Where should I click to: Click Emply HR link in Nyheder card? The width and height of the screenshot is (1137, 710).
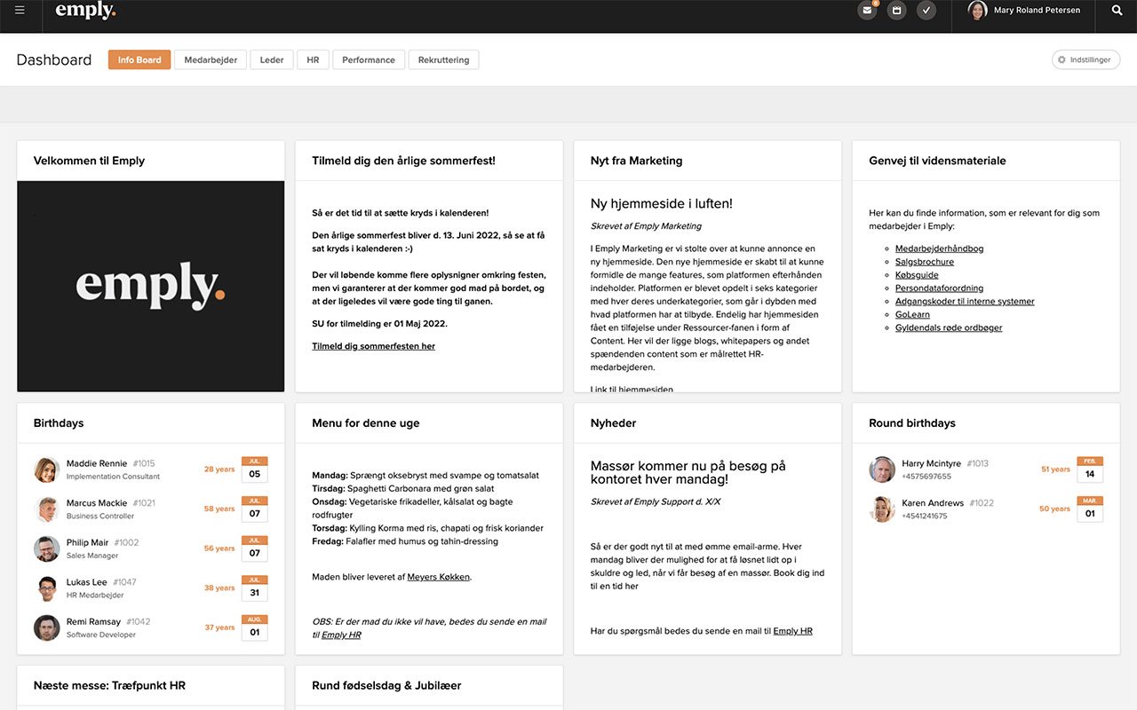click(793, 631)
